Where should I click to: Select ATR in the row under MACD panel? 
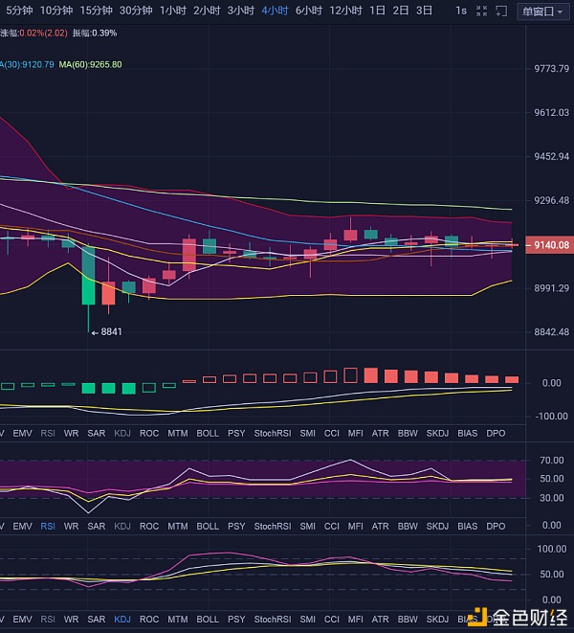point(380,433)
